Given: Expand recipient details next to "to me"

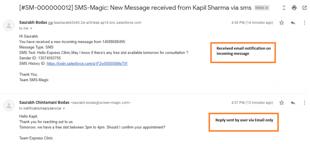Looking at the screenshot, I should click(31, 28).
